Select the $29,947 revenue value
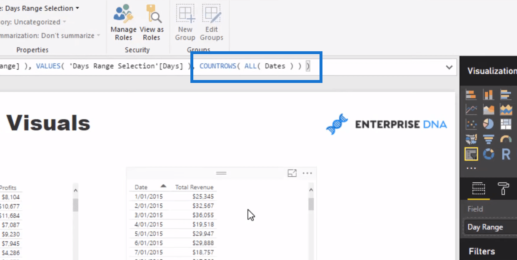Image resolution: width=517 pixels, height=260 pixels. 203,233
